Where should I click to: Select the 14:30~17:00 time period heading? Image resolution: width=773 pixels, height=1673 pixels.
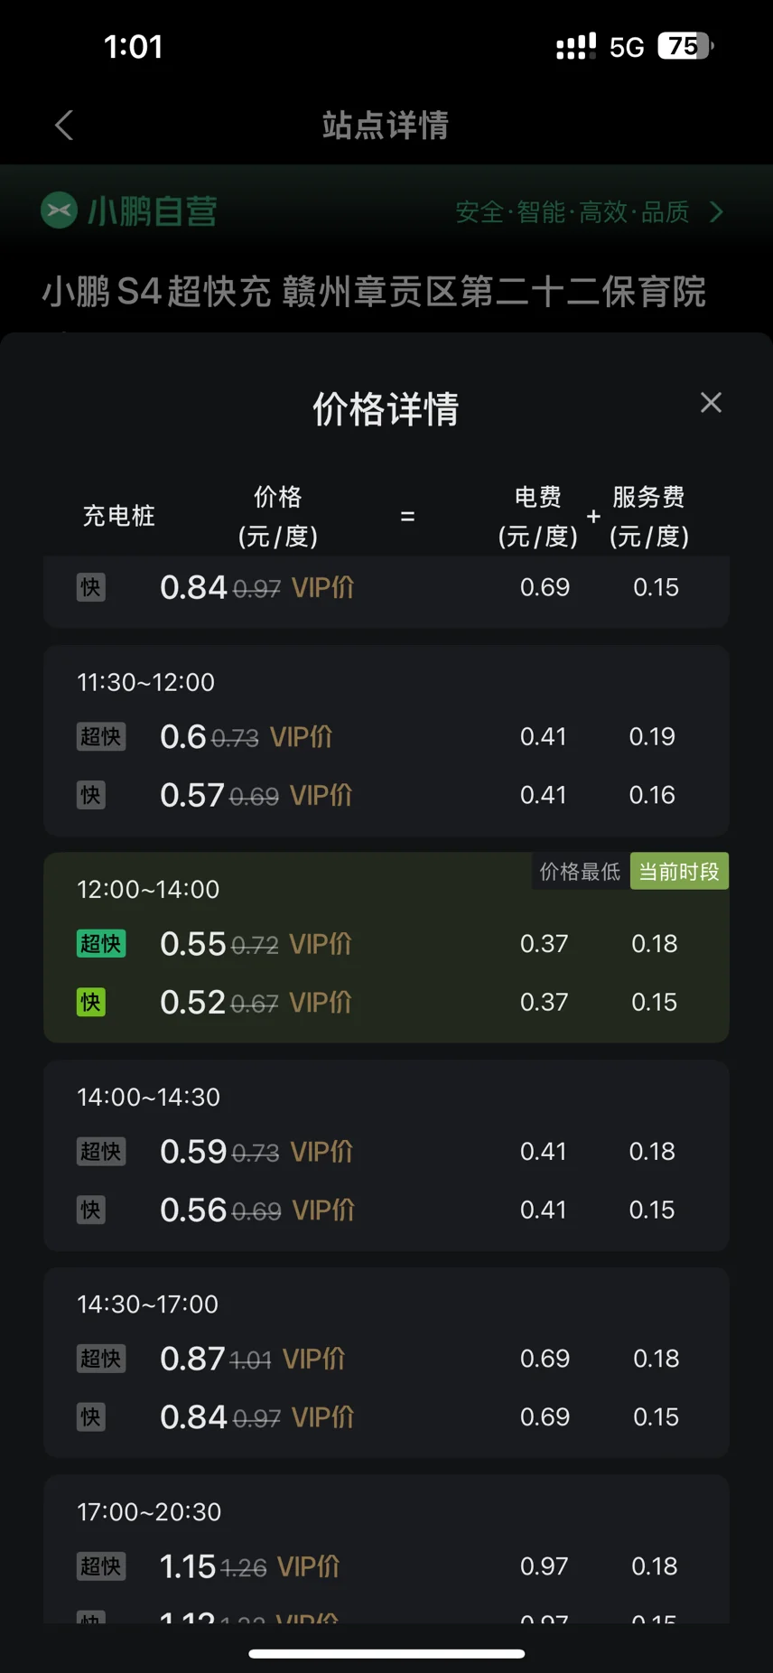[x=148, y=1304]
